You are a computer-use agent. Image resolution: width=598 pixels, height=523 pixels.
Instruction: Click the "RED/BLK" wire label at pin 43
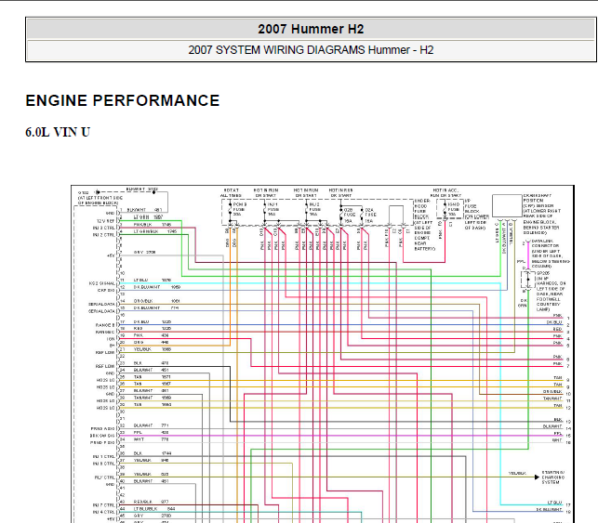click(x=143, y=502)
